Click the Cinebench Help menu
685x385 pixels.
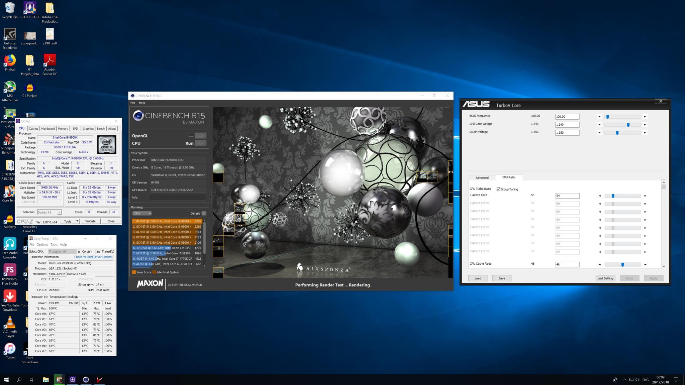click(x=142, y=103)
